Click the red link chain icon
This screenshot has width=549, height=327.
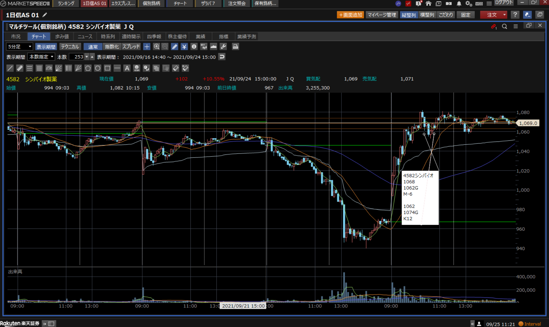493,26
